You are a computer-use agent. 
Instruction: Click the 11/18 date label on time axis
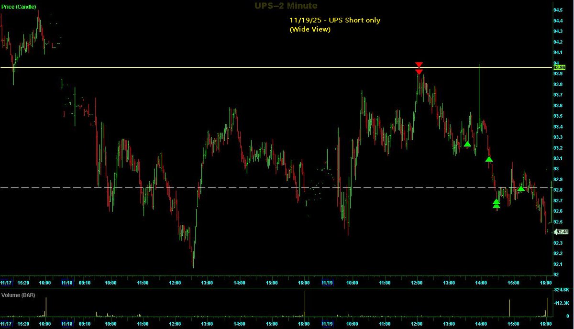coord(66,283)
